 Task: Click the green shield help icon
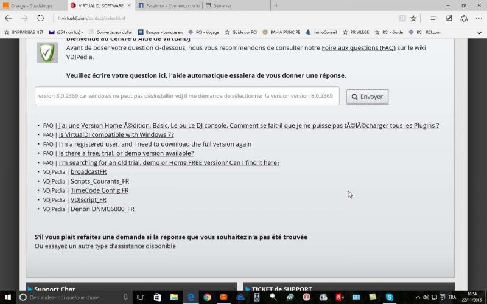coord(47,52)
